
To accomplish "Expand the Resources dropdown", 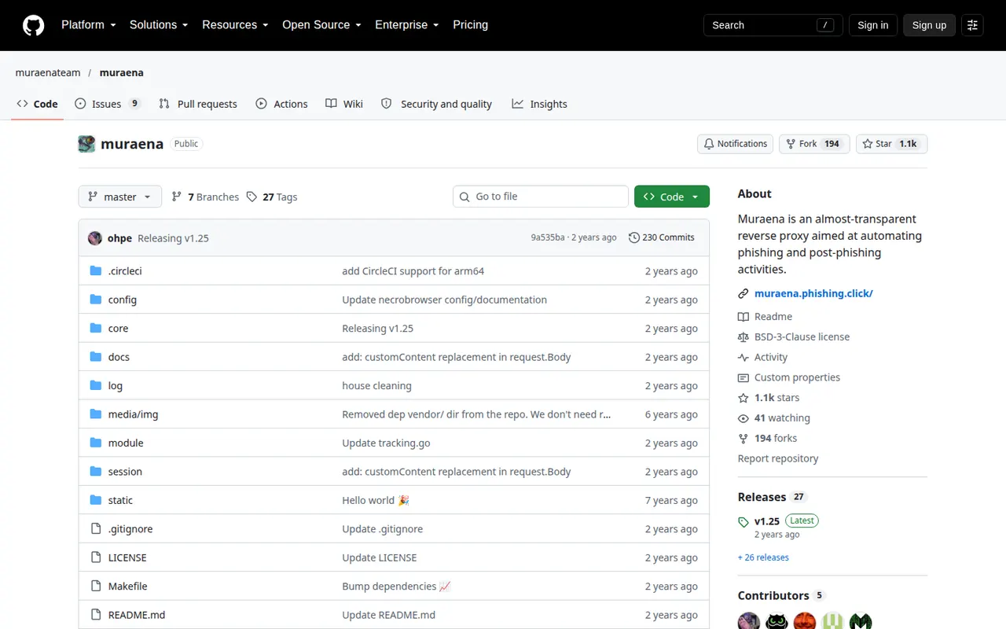I will point(235,25).
